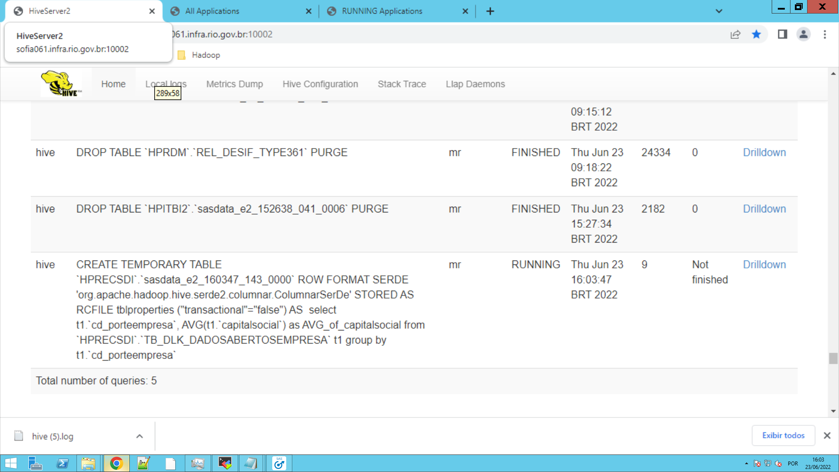Click the share page icon

735,35
